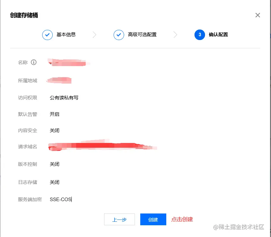Click the 关闭 value for 日志存储

(x=55, y=182)
